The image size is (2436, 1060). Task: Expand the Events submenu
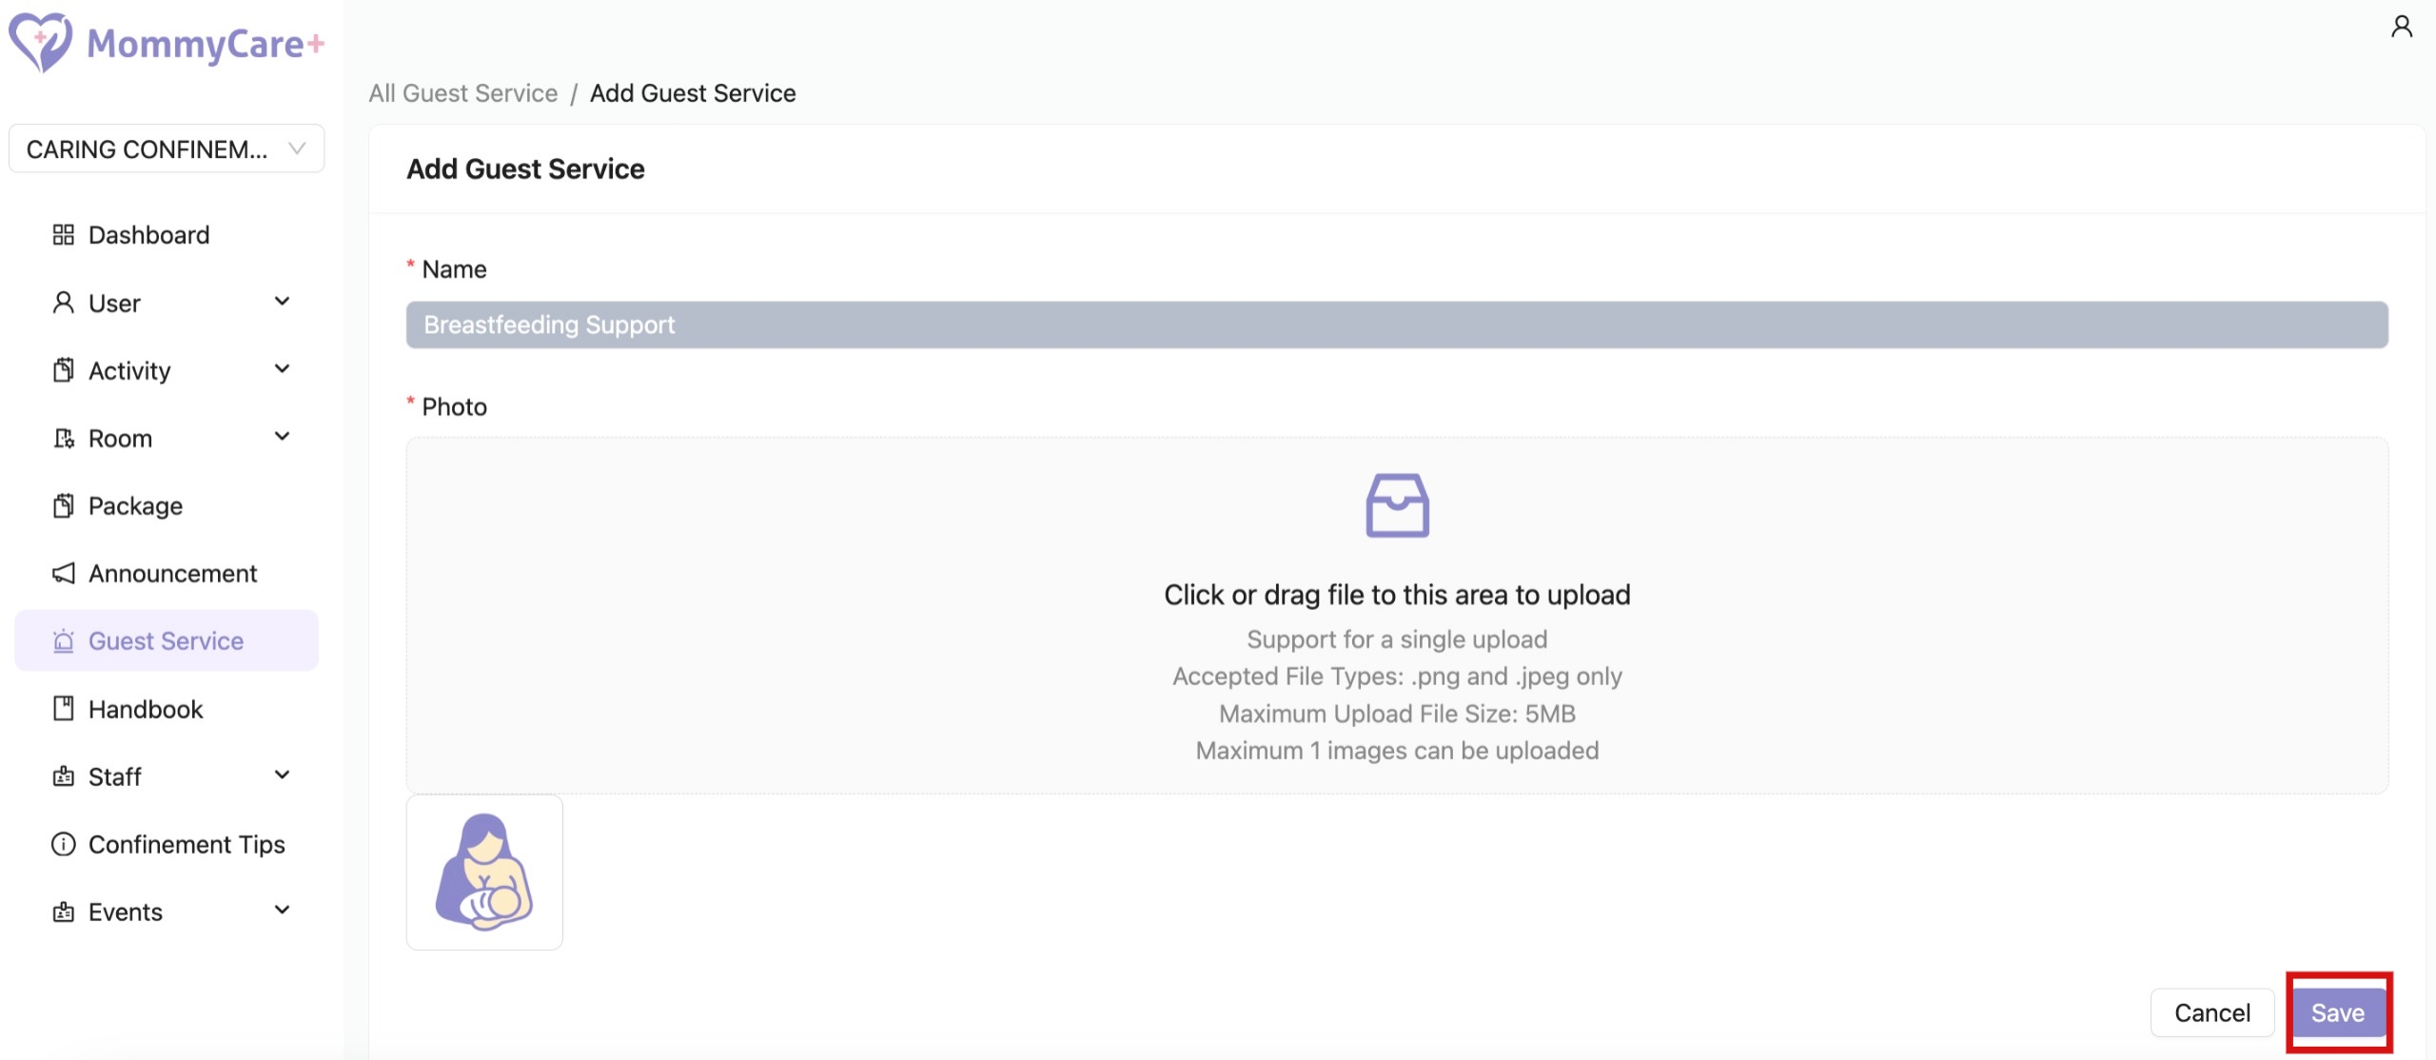coord(282,910)
